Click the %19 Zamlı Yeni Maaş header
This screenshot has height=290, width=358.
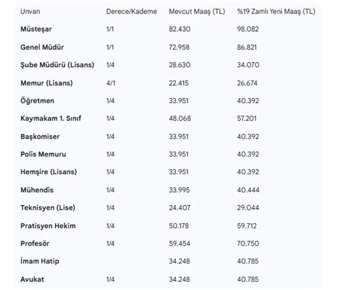point(276,11)
